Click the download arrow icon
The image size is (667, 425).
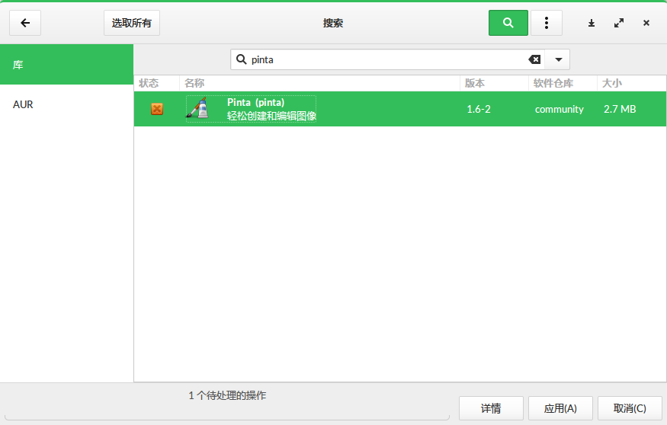tap(592, 23)
